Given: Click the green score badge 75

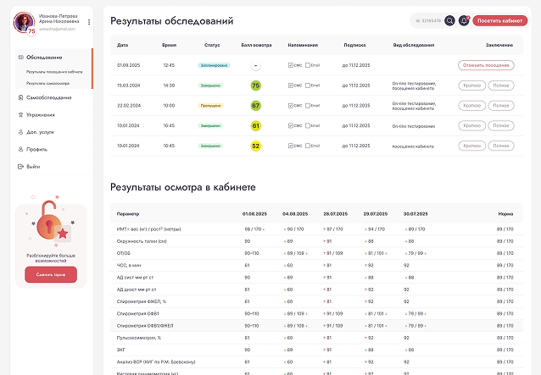Looking at the screenshot, I should pos(255,85).
